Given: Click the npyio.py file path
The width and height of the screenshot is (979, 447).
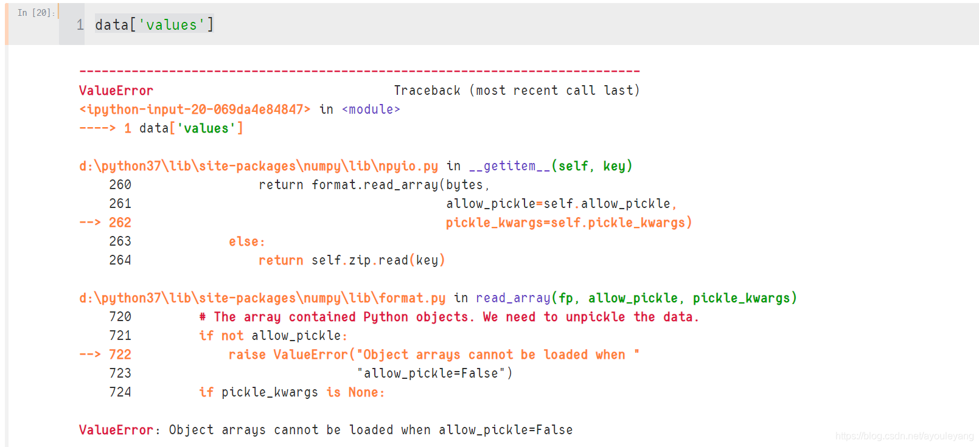Looking at the screenshot, I should 259,166.
